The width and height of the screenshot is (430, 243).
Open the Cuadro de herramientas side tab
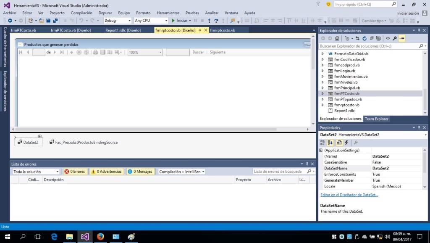pos(5,47)
